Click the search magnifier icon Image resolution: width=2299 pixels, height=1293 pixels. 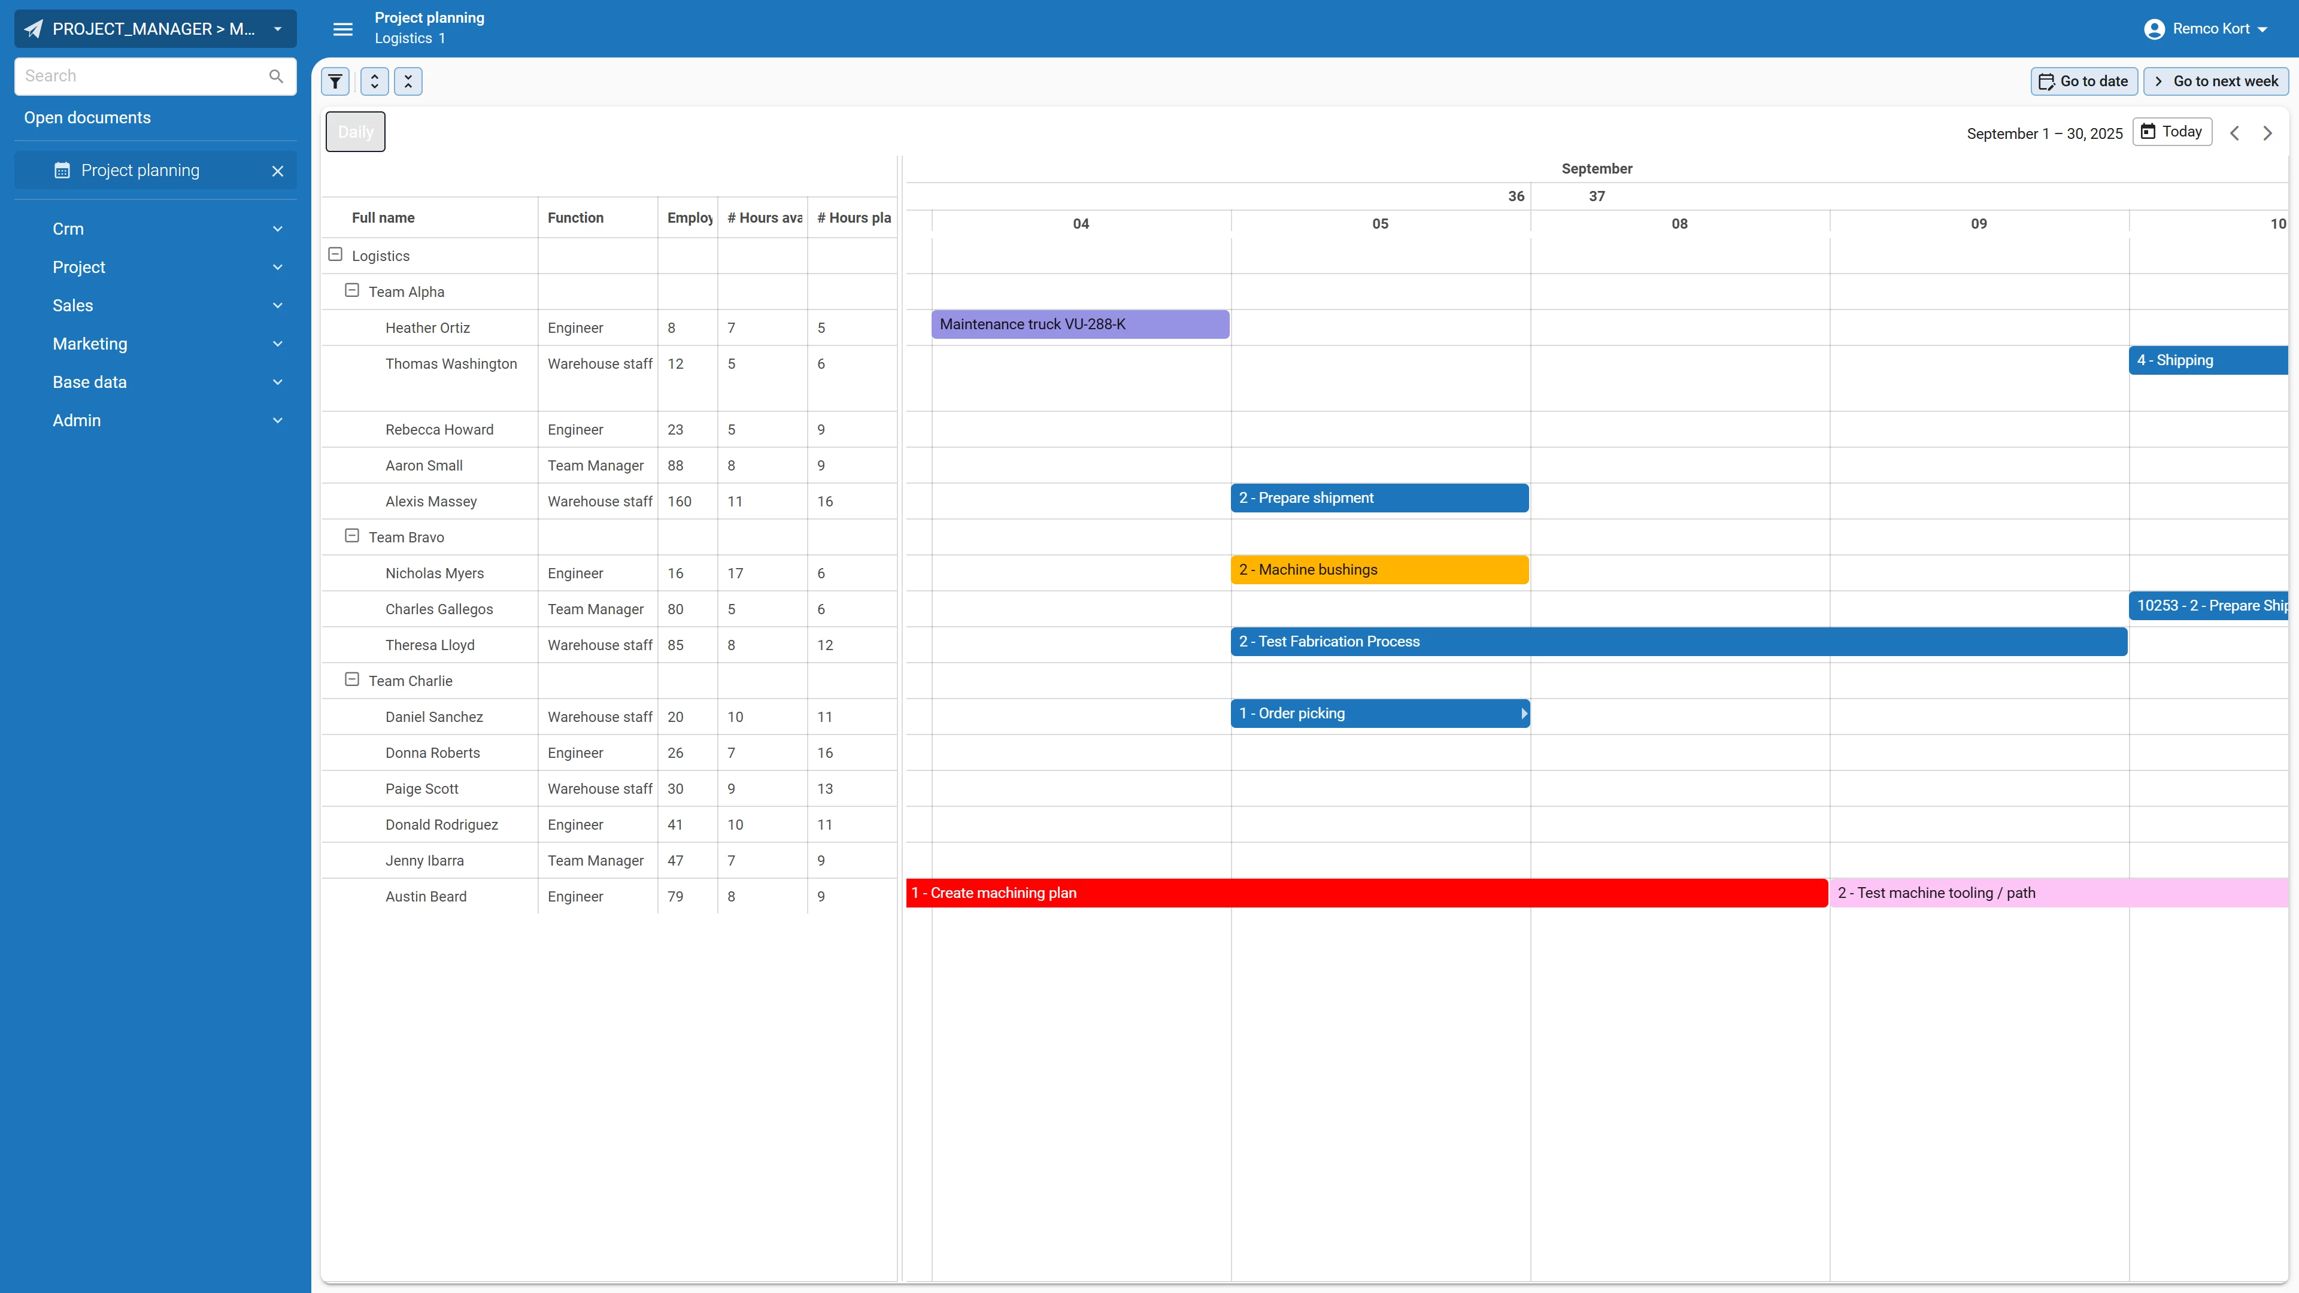point(276,76)
